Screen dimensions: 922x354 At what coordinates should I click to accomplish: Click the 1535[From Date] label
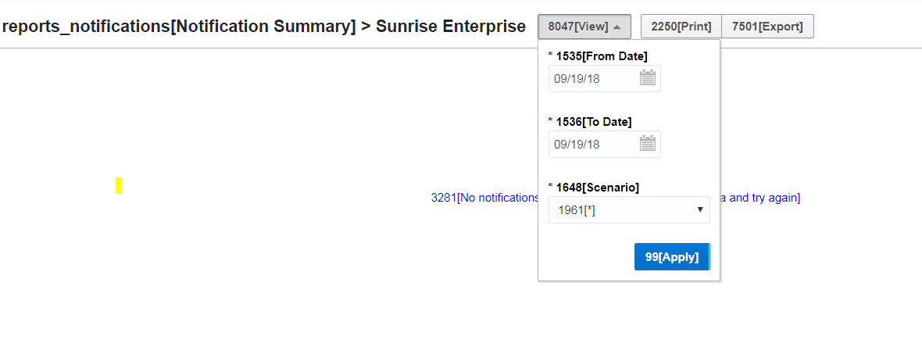pos(602,55)
